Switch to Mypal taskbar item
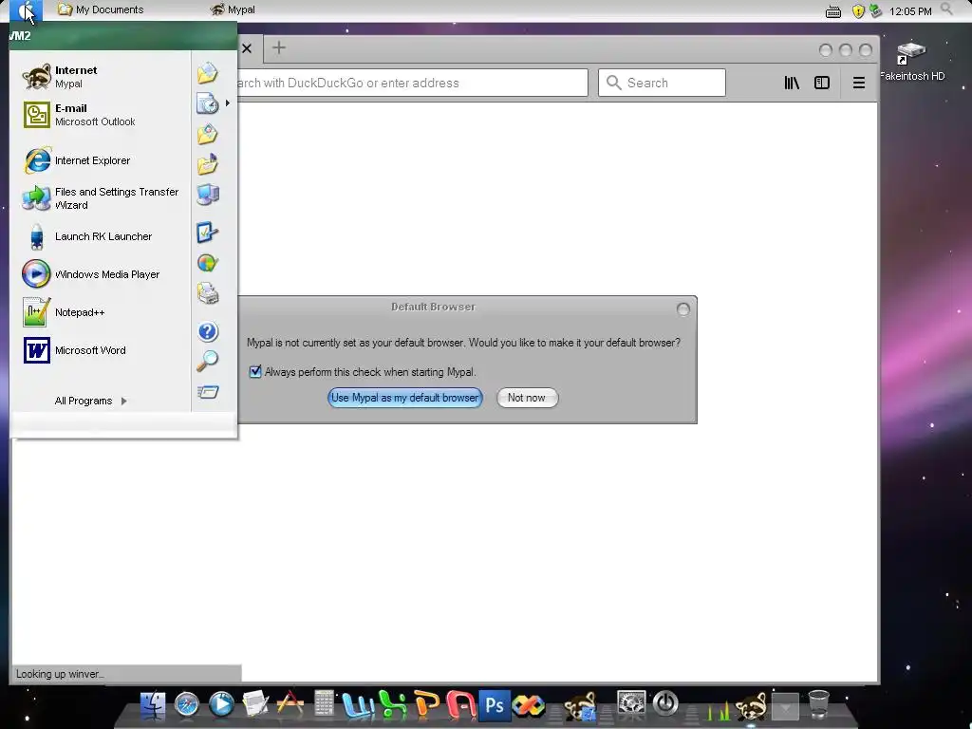 tap(233, 9)
